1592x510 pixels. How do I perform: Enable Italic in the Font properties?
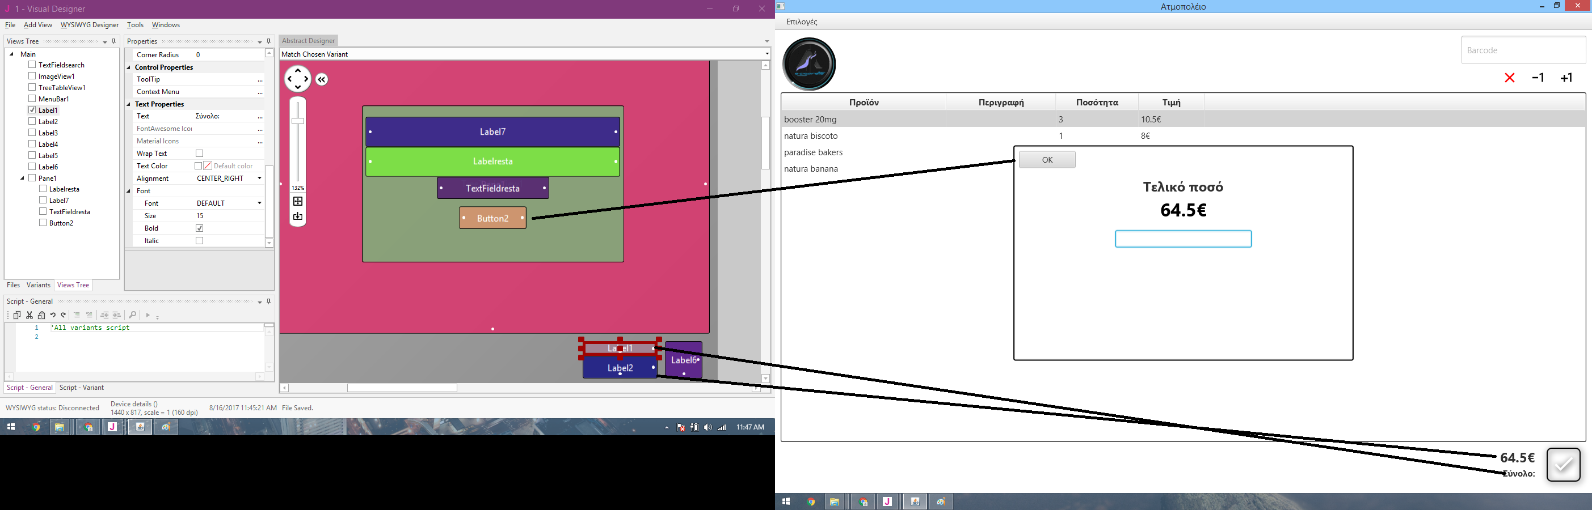pyautogui.click(x=200, y=241)
